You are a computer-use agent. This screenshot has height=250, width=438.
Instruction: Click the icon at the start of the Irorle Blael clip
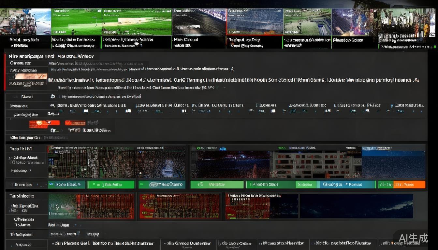[x=51, y=185]
